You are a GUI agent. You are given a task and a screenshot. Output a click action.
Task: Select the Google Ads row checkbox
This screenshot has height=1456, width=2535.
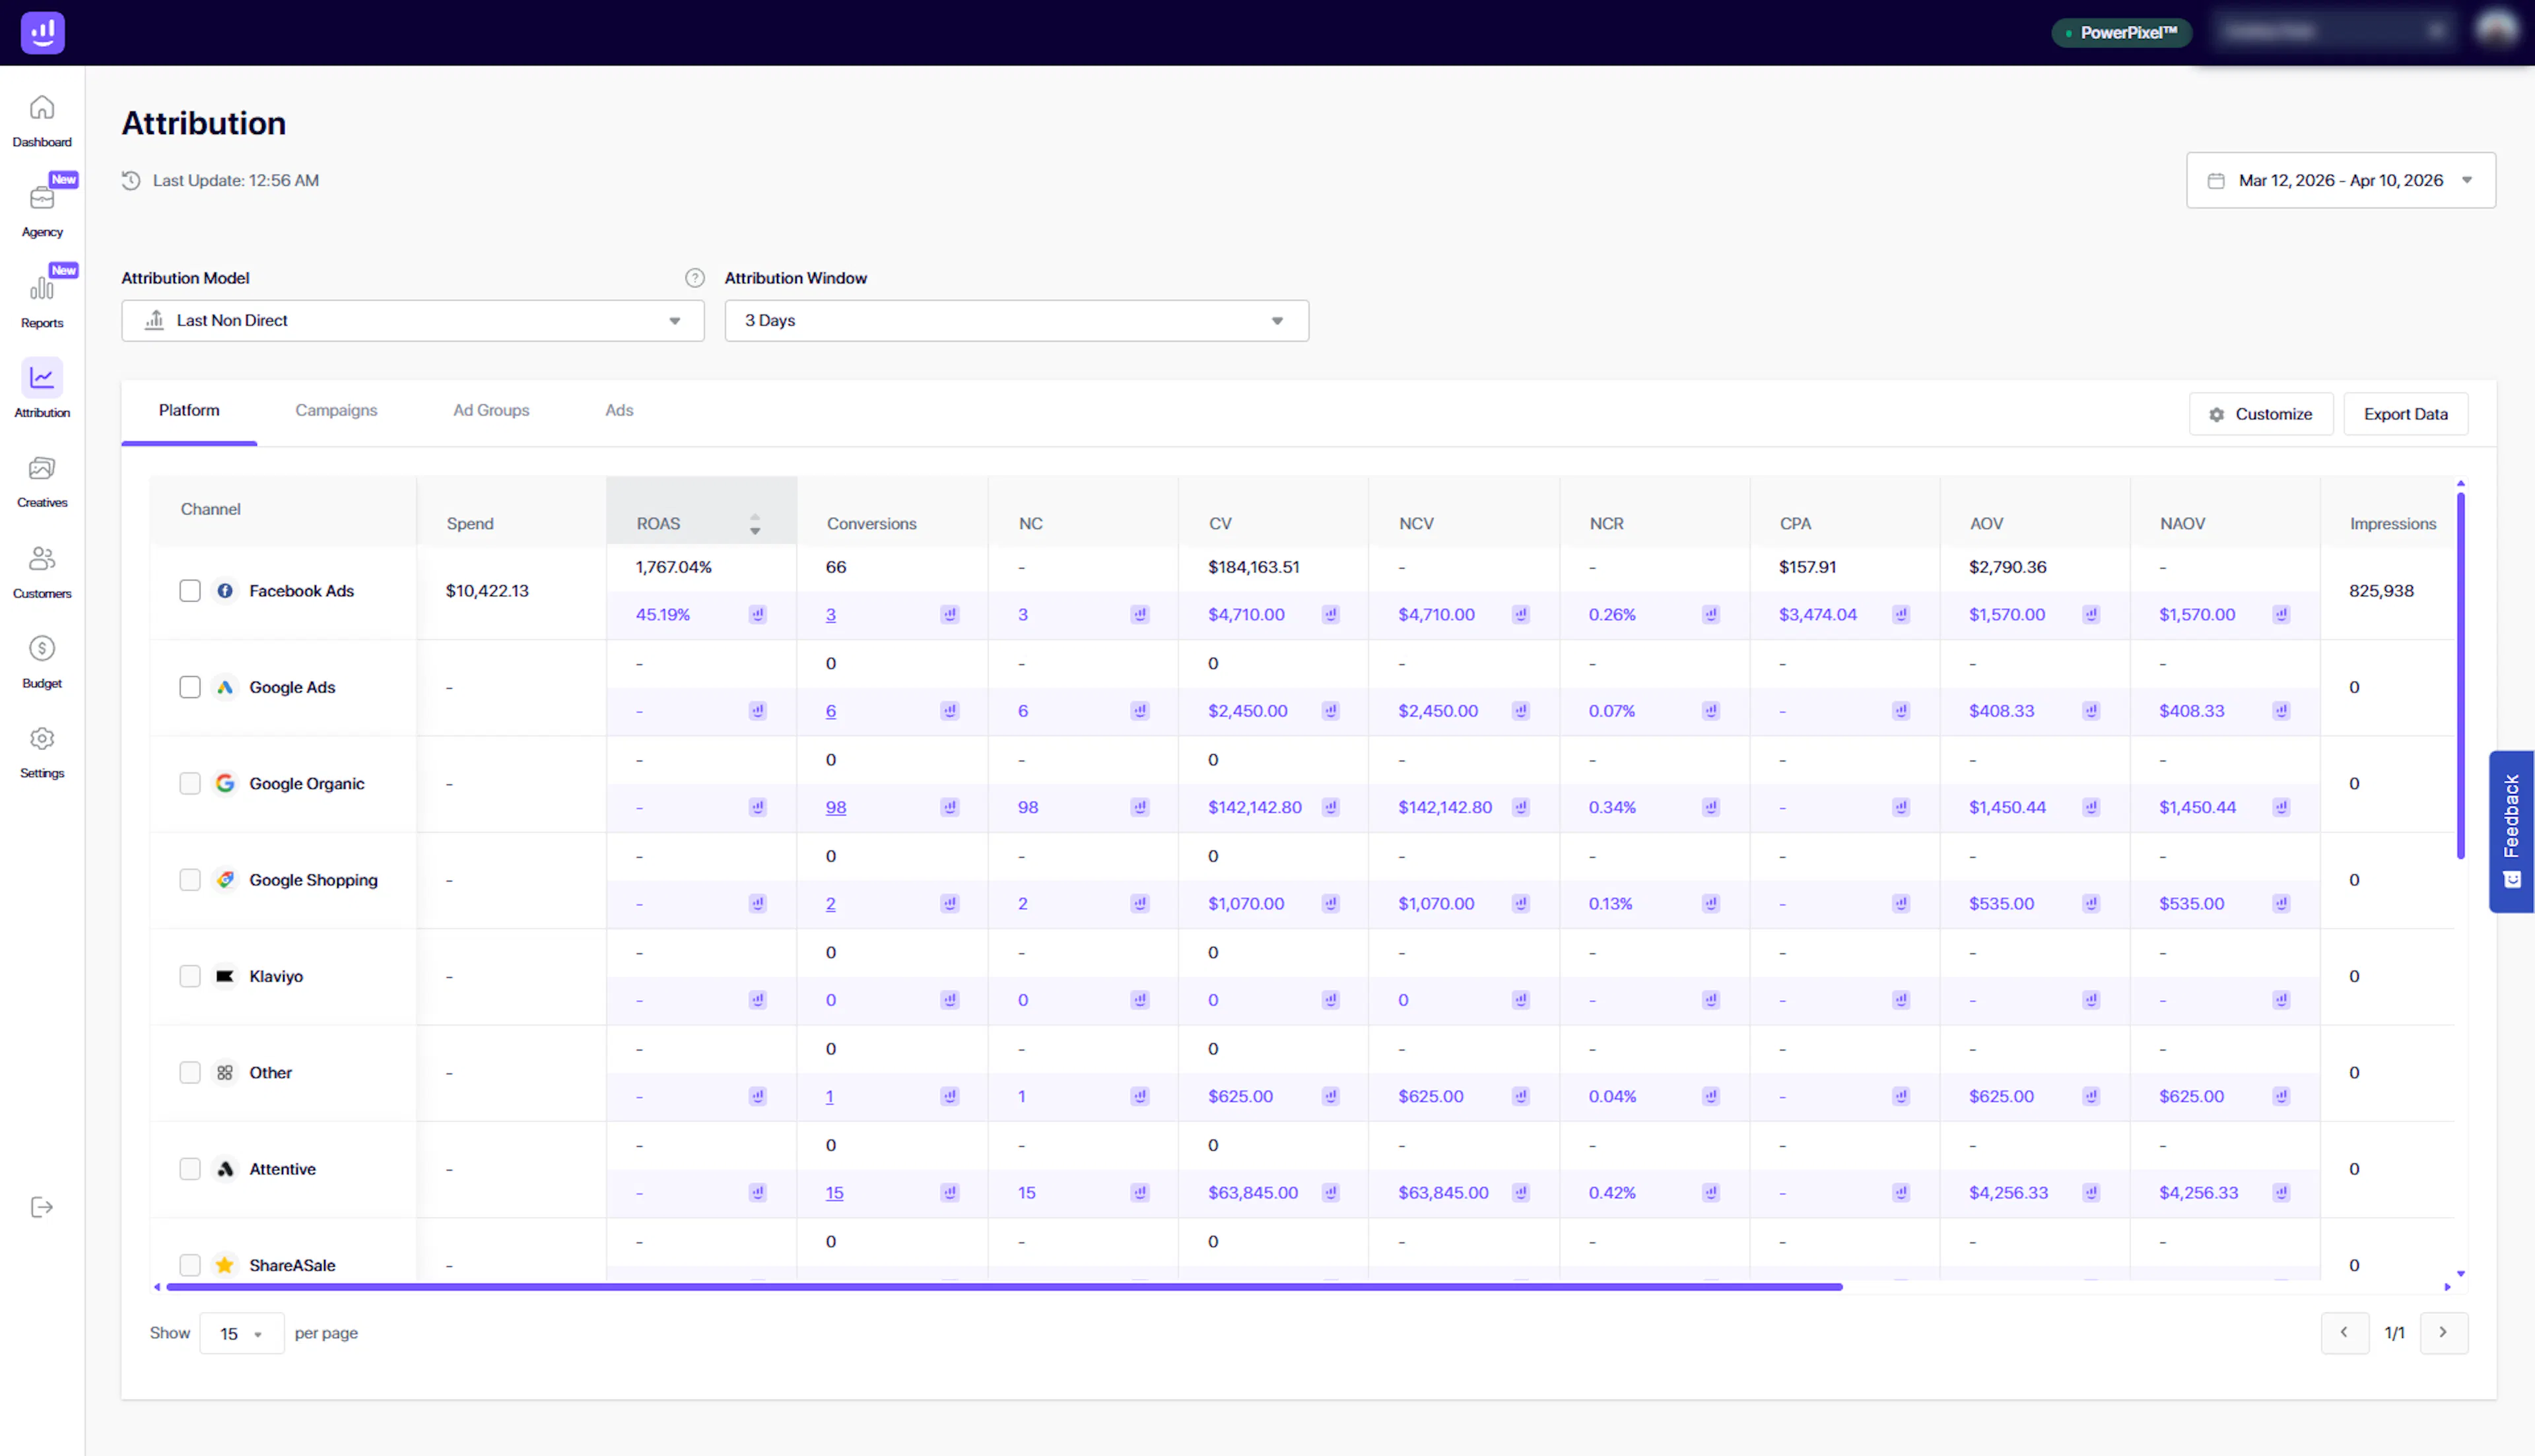pos(190,687)
